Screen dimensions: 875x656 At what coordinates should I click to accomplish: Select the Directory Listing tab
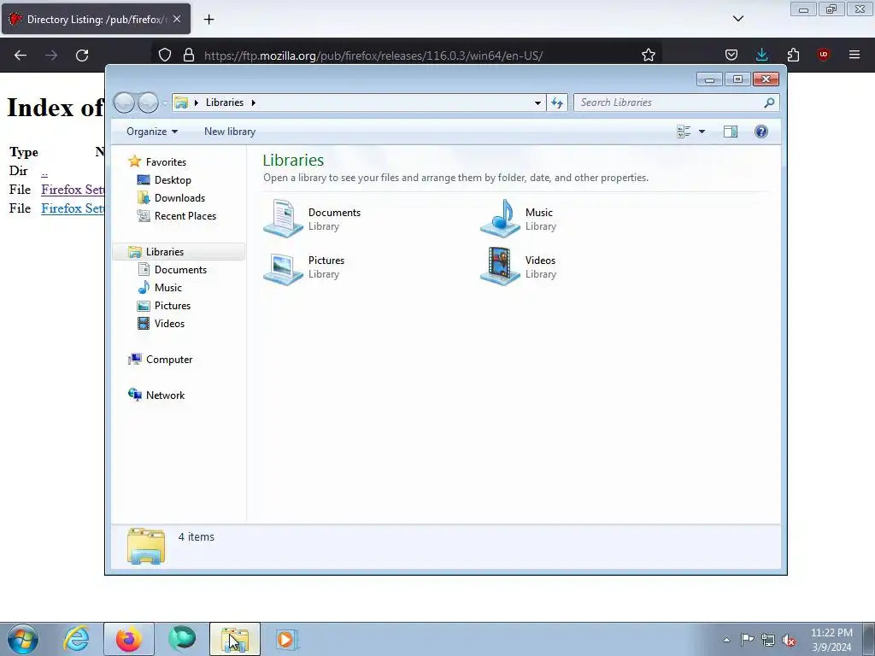coord(96,19)
